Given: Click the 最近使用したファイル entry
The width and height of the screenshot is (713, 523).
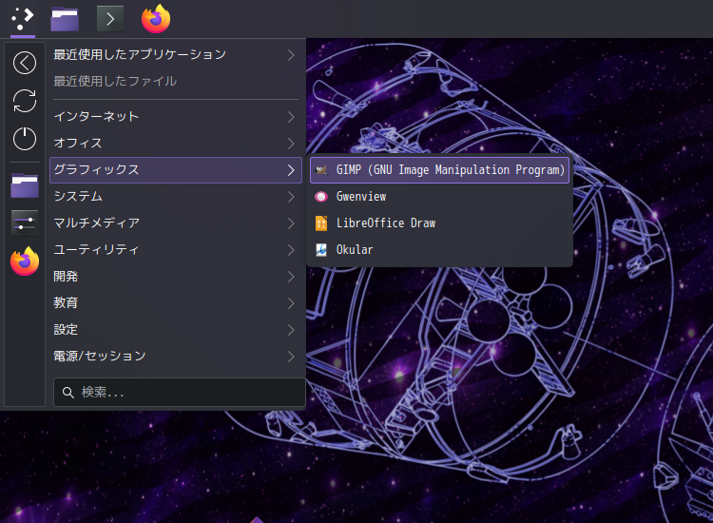Looking at the screenshot, I should [x=176, y=82].
